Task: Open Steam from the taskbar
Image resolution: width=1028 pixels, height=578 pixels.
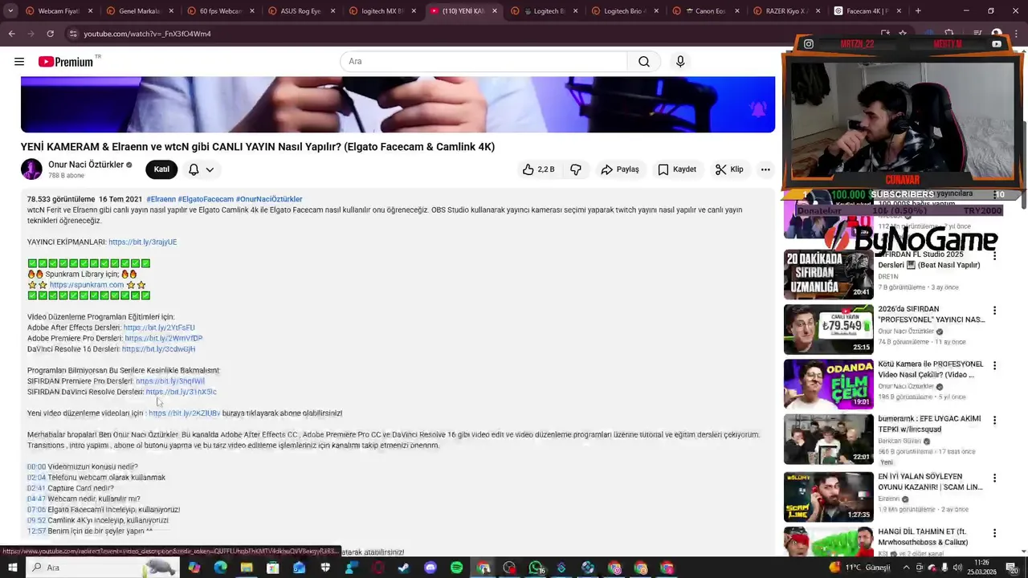Action: pos(403,568)
